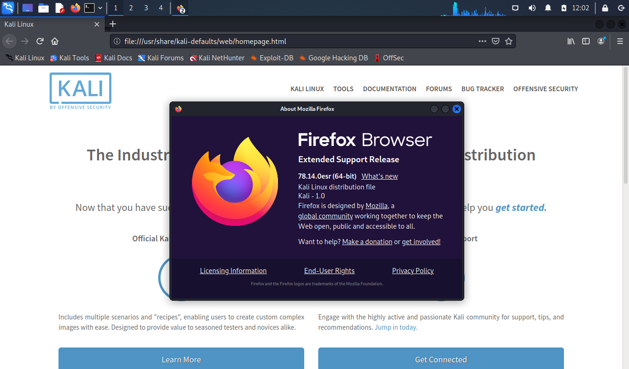Switch to workspace 3

click(146, 8)
